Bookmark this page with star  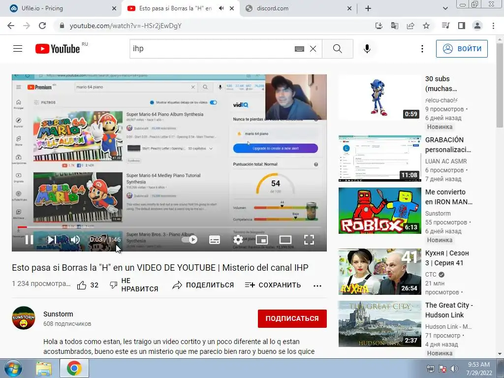(x=426, y=26)
